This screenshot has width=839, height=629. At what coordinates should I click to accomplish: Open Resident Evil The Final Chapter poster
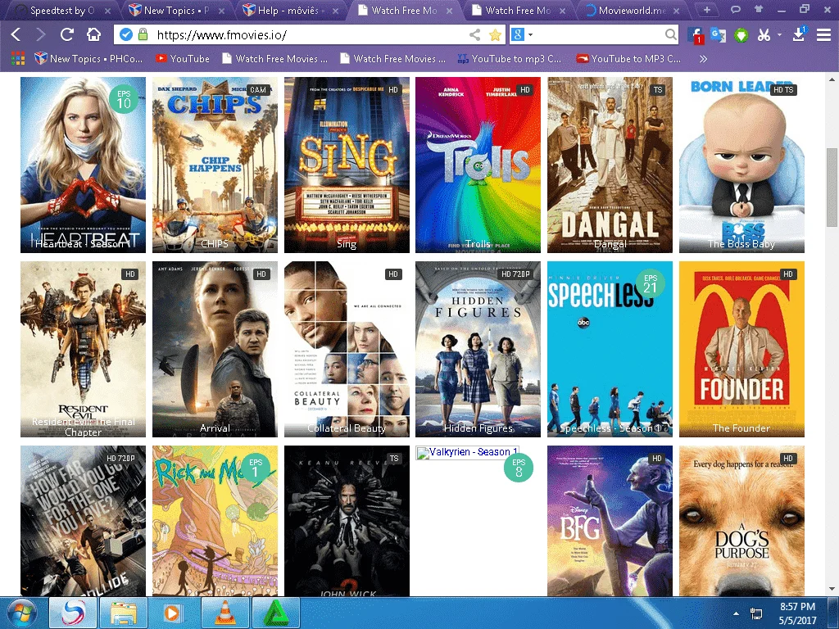coord(83,349)
